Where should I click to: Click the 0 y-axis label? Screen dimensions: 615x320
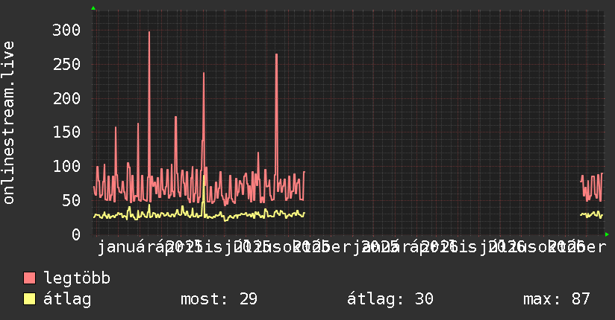75,234
